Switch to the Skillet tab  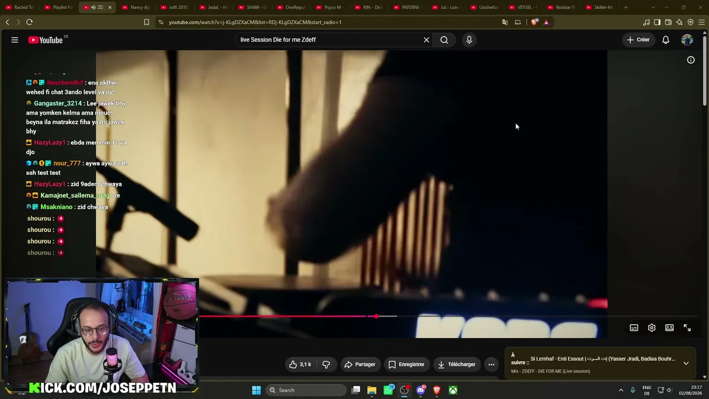(x=600, y=7)
